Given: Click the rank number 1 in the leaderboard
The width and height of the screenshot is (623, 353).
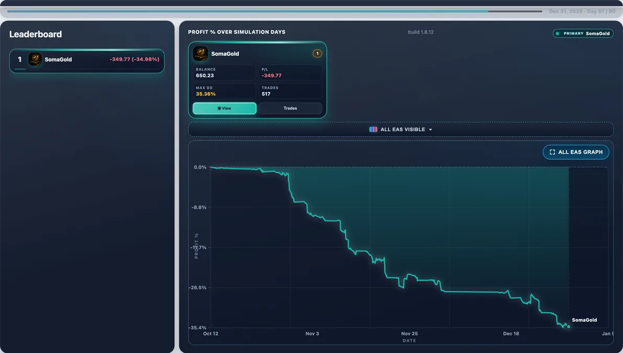Looking at the screenshot, I should point(19,60).
